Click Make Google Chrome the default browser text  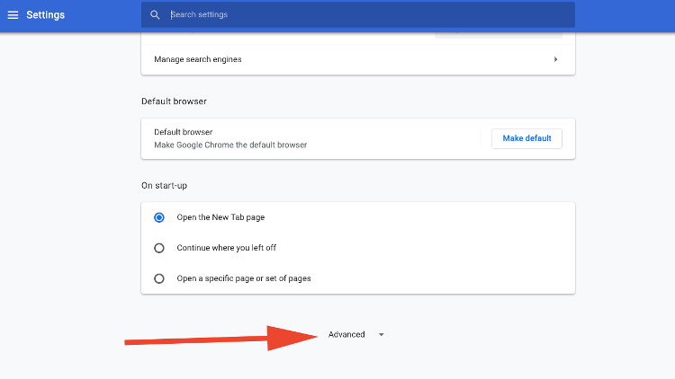(230, 145)
